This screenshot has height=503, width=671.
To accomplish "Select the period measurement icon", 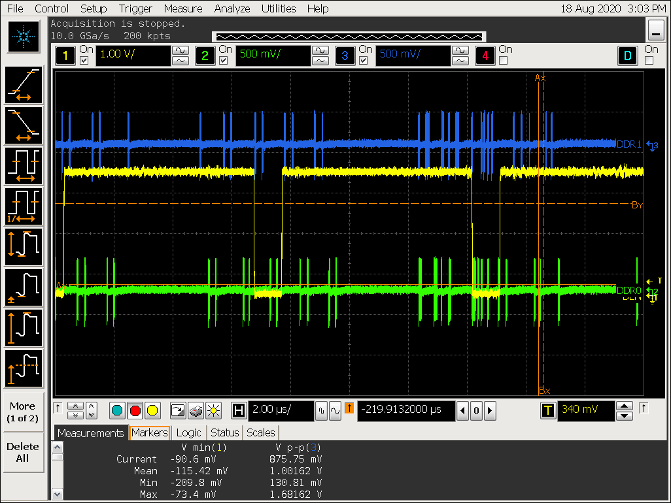I will pos(24,166).
